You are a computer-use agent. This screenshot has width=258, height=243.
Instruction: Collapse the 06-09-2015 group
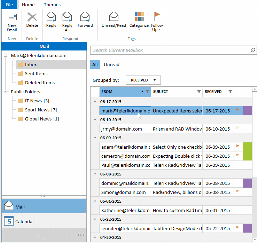click(95, 138)
